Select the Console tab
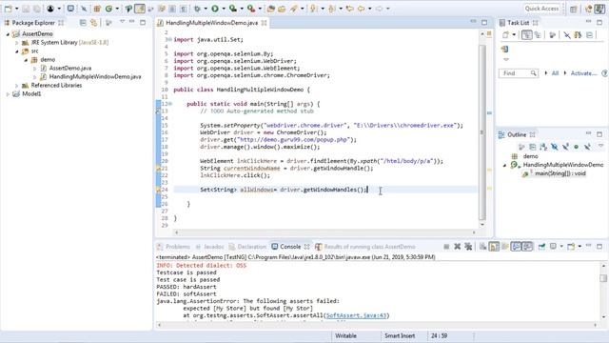 (x=290, y=247)
